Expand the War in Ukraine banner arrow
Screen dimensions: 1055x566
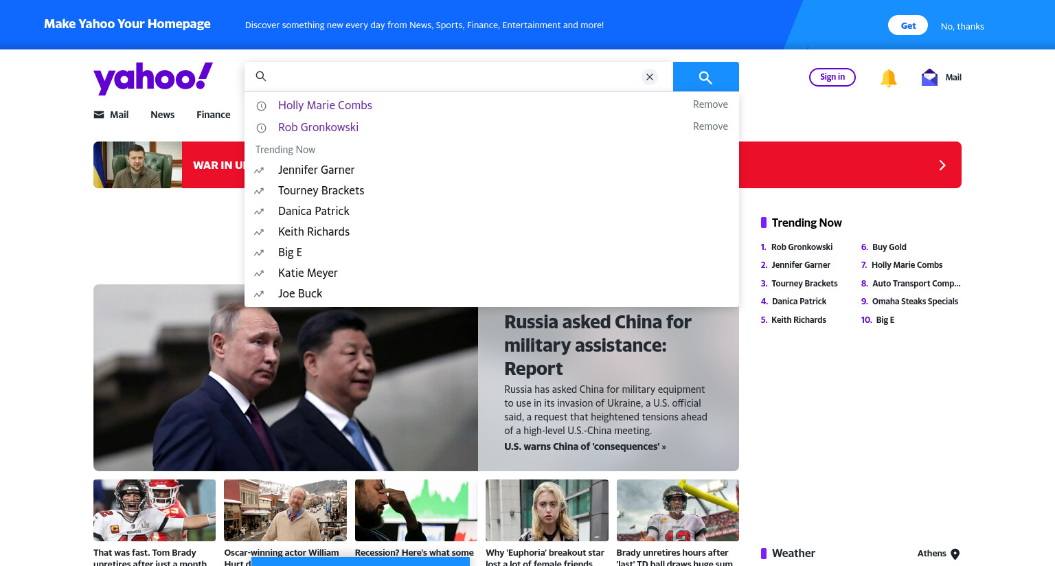point(942,165)
